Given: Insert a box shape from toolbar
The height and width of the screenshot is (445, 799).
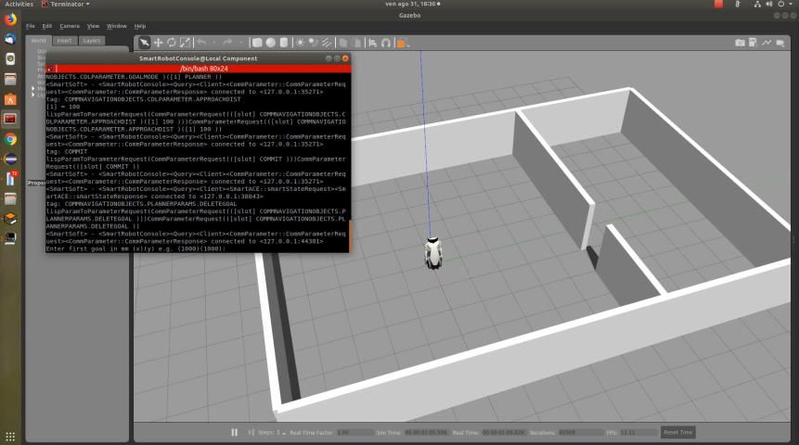Looking at the screenshot, I should coord(257,43).
